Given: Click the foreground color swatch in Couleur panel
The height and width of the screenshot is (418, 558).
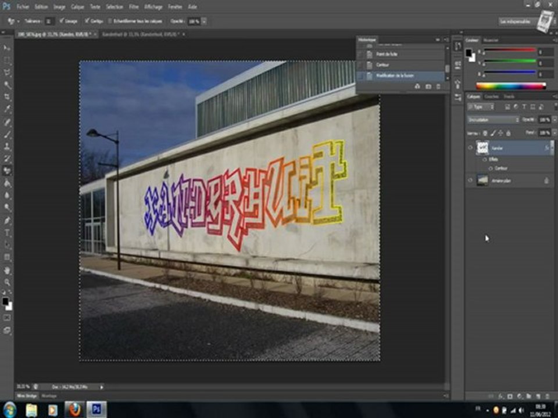Looking at the screenshot, I should 468,53.
